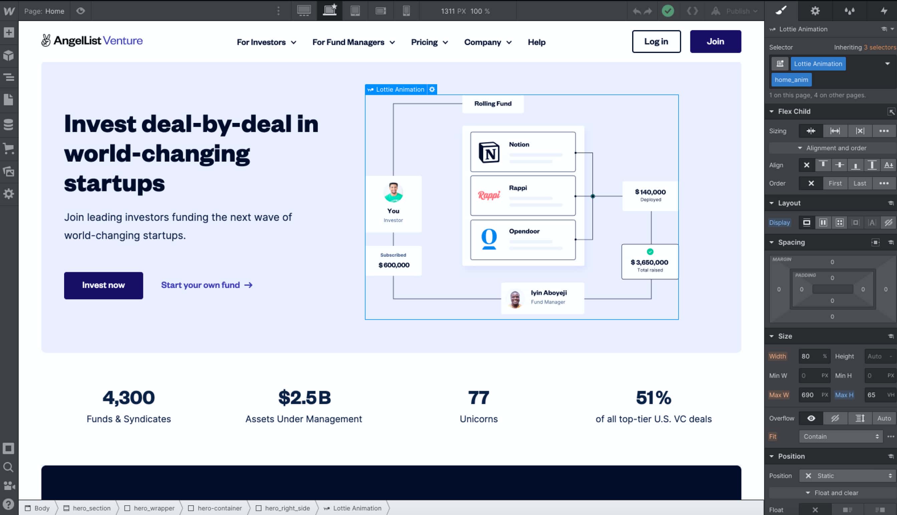Switch to Element Settings gear tab

(815, 11)
